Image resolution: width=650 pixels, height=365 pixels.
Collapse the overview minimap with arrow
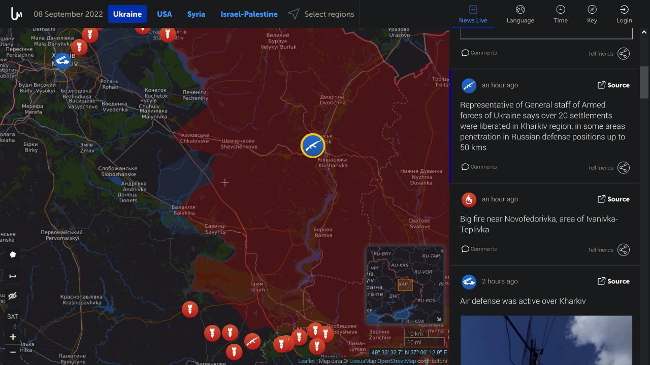[439, 319]
